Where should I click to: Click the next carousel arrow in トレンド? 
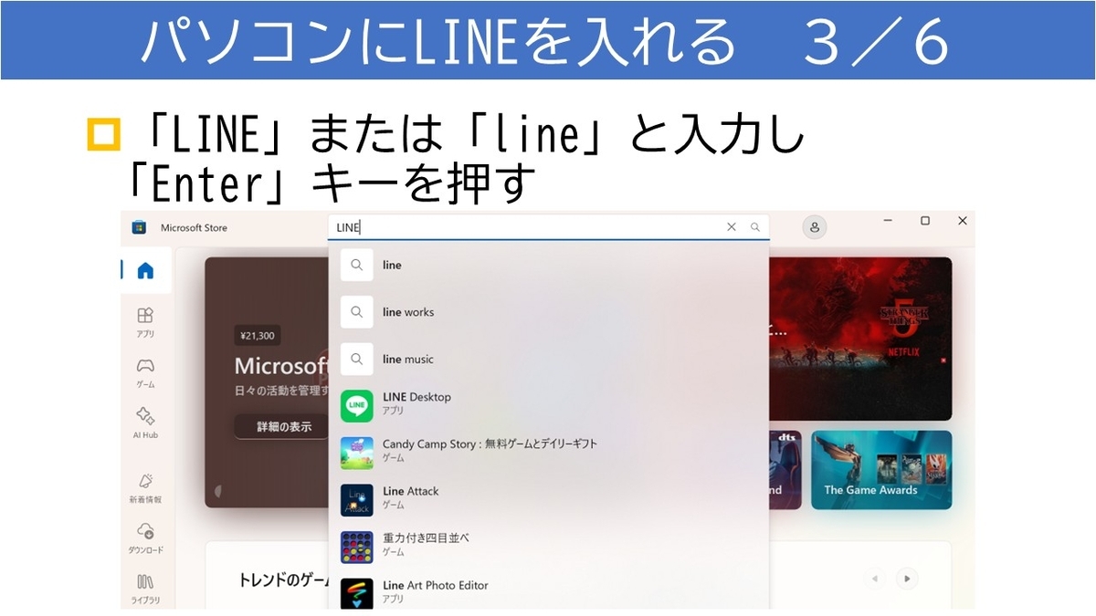click(906, 578)
